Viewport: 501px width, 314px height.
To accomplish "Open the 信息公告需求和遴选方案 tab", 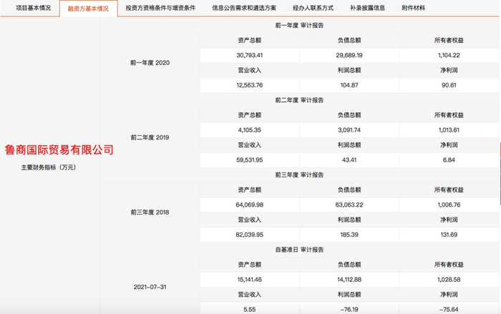I will click(x=244, y=8).
